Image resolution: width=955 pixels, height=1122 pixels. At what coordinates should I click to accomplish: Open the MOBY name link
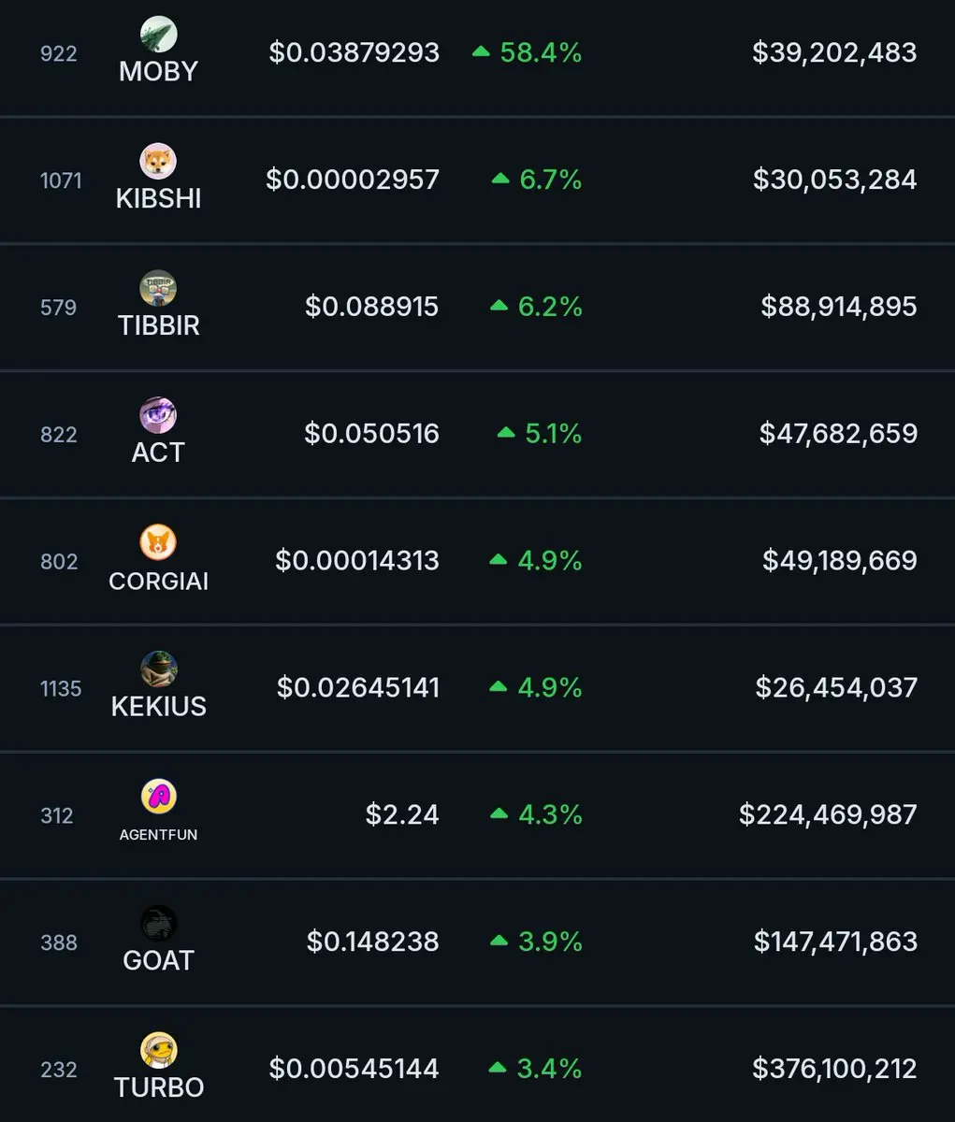click(x=158, y=71)
